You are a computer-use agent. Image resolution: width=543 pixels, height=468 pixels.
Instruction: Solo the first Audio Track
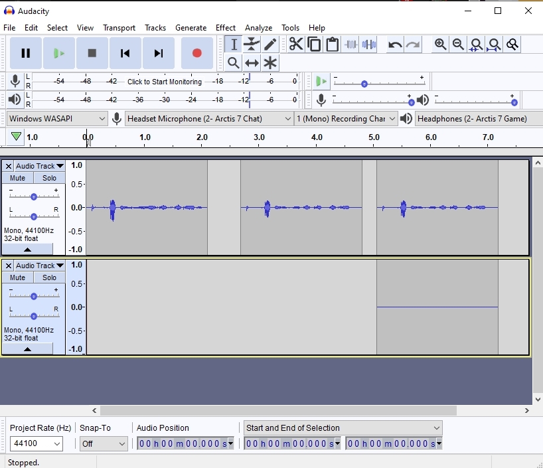[x=50, y=178]
